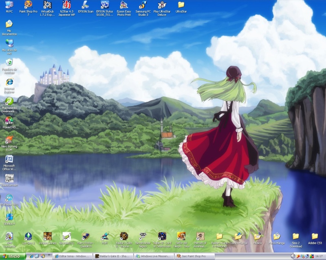326x260 pixels.
Task: Select the Mi PC desktop icon
Action: tap(9, 7)
